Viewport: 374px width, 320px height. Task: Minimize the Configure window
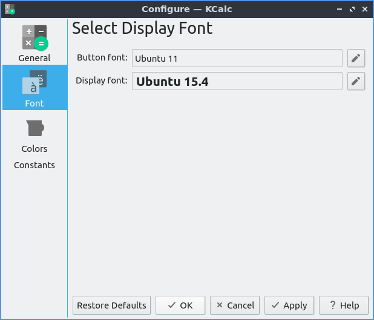click(x=340, y=9)
